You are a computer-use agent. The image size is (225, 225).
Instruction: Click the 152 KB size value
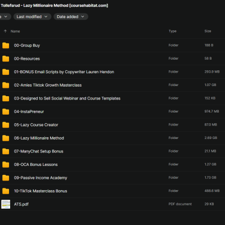210,98
